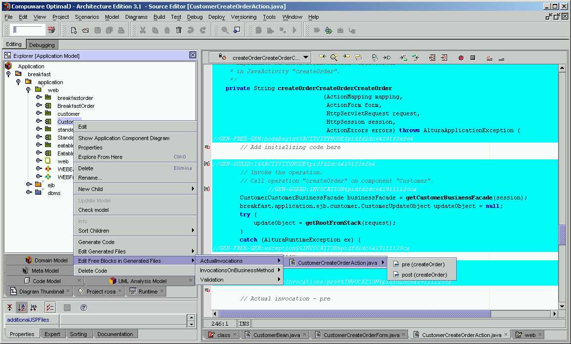Open the Expert properties tab
This screenshot has width=571, height=344.
point(52,334)
